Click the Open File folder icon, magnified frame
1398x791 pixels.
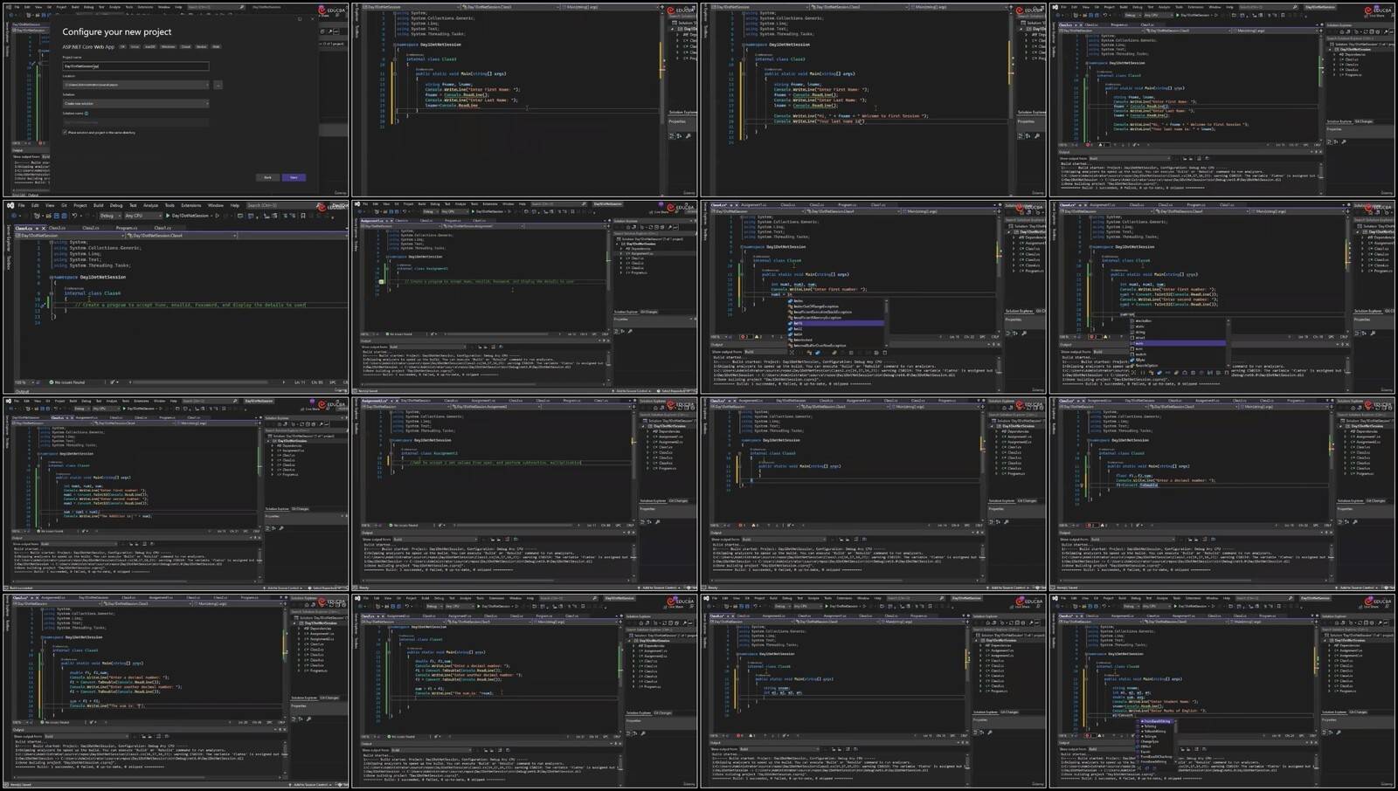point(49,216)
